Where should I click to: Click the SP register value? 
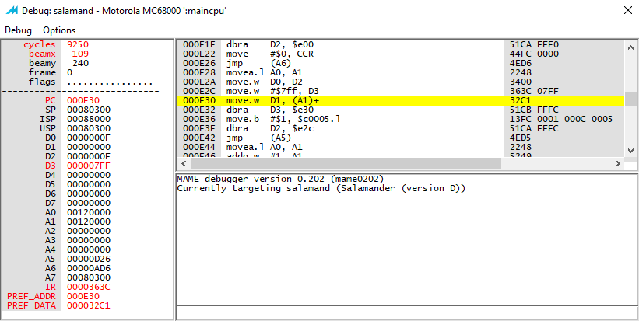click(x=89, y=110)
